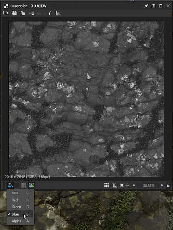The image size is (173, 230).
Task: Show image information with the i icon
Action: click(x=50, y=13)
